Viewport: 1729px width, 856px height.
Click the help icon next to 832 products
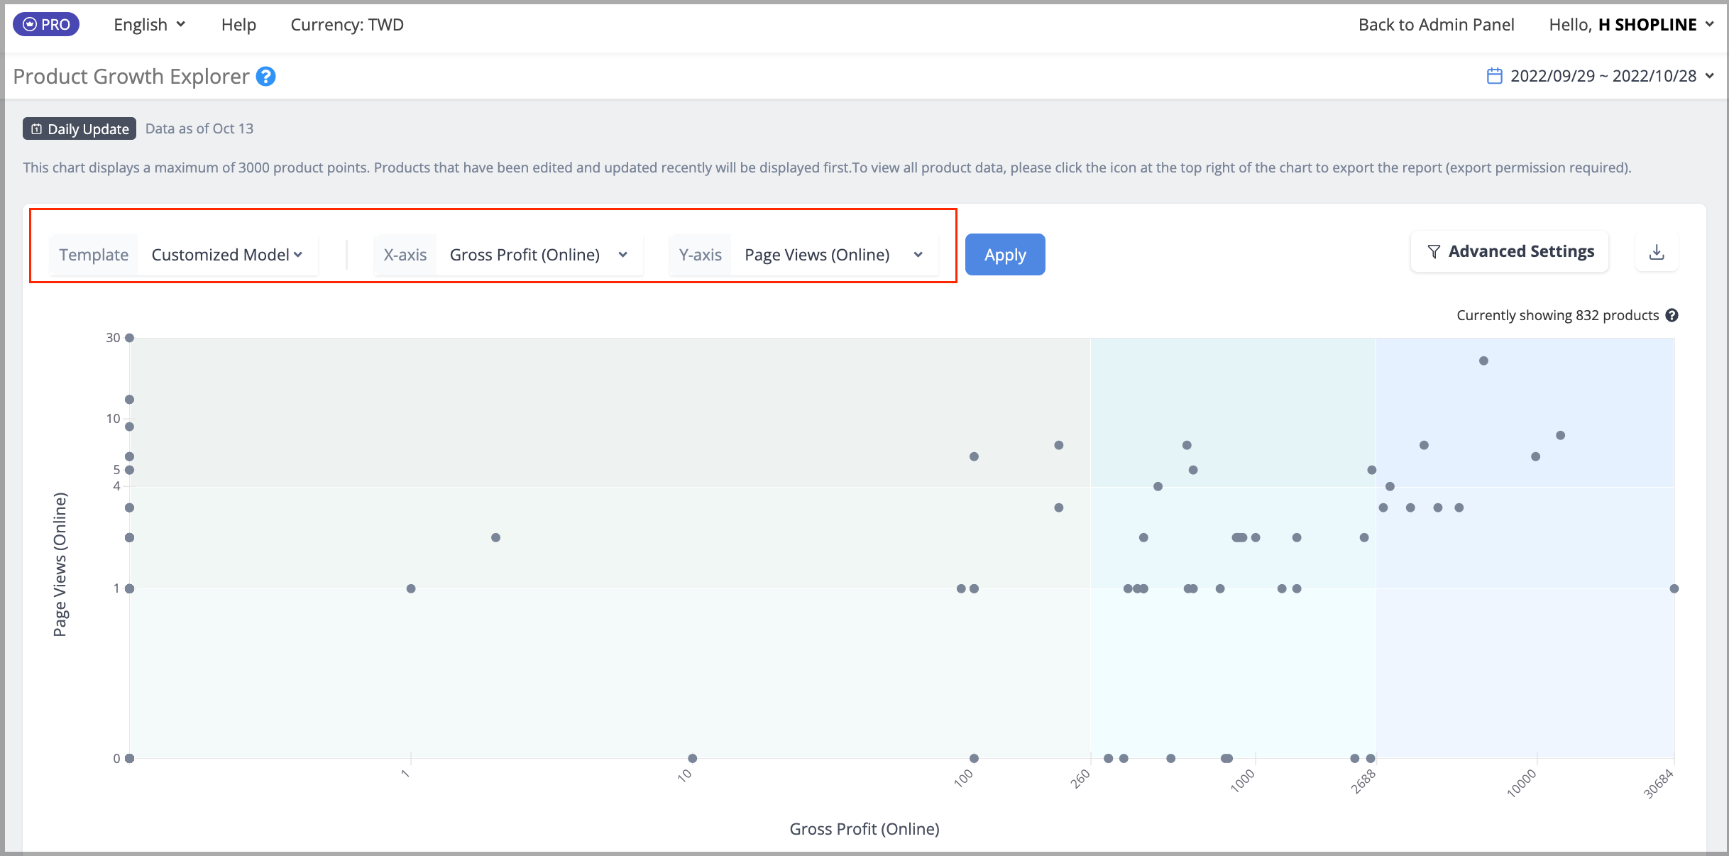tap(1672, 315)
